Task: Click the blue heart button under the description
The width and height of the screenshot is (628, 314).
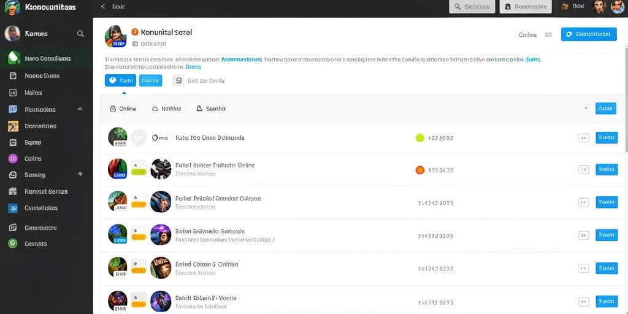Action: coord(120,80)
